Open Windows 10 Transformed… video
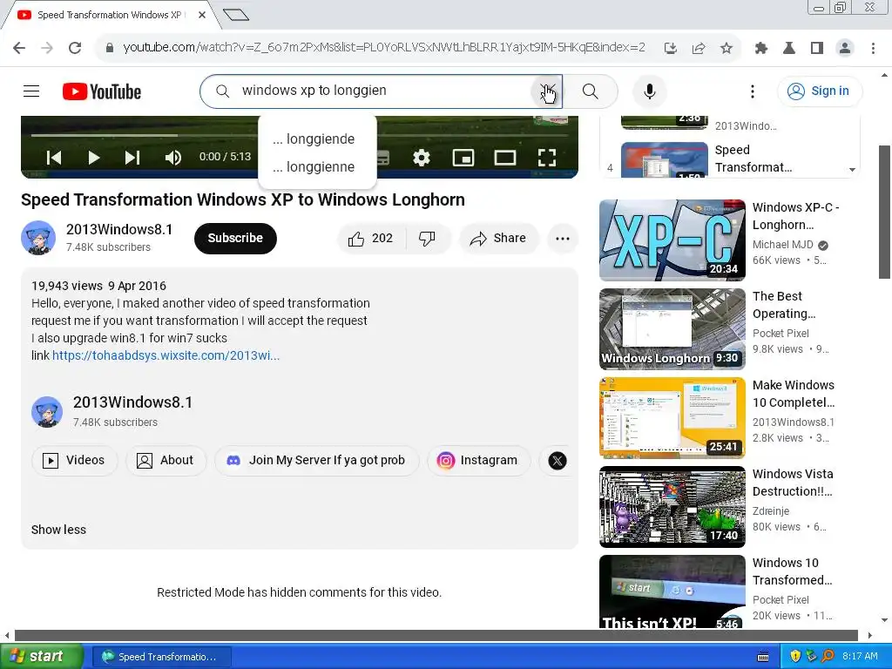Image resolution: width=892 pixels, height=669 pixels. click(672, 591)
